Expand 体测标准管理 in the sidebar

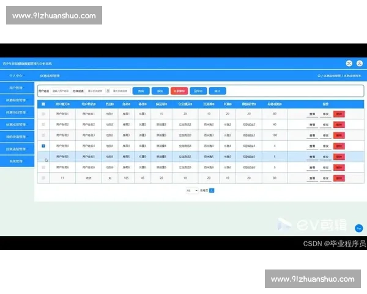click(17, 100)
